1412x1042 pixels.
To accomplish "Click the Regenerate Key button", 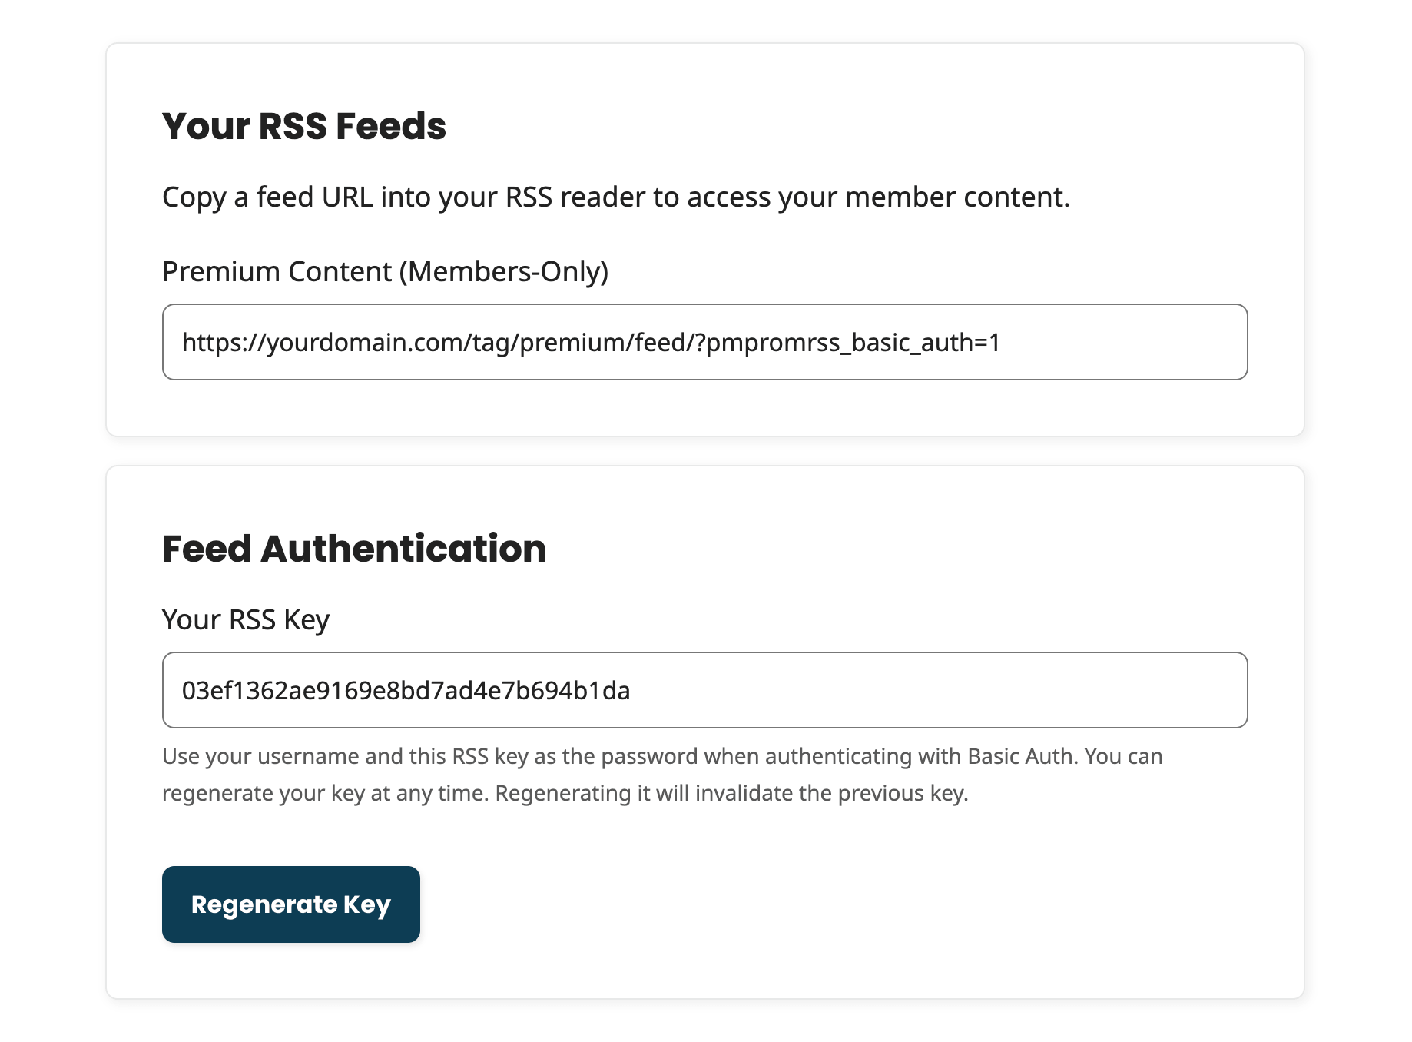I will click(290, 904).
